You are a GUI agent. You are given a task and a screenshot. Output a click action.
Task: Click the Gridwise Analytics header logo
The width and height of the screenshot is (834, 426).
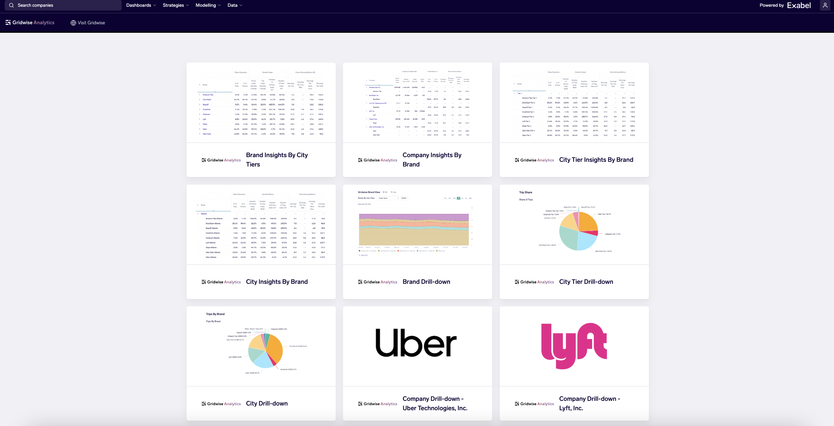click(30, 22)
